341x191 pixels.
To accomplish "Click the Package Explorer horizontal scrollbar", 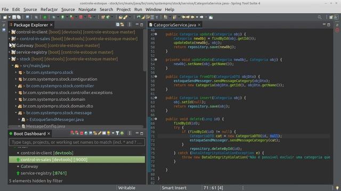I will point(76,127).
